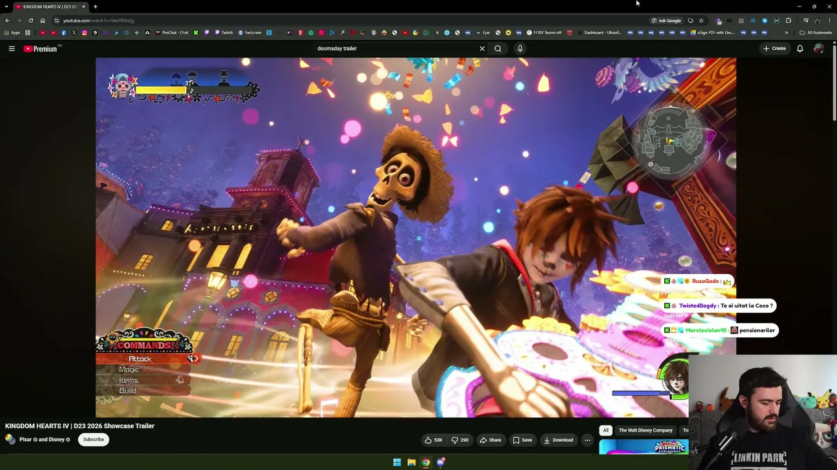The height and width of the screenshot is (470, 837).
Task: Open YouTube notifications bell
Action: click(800, 48)
